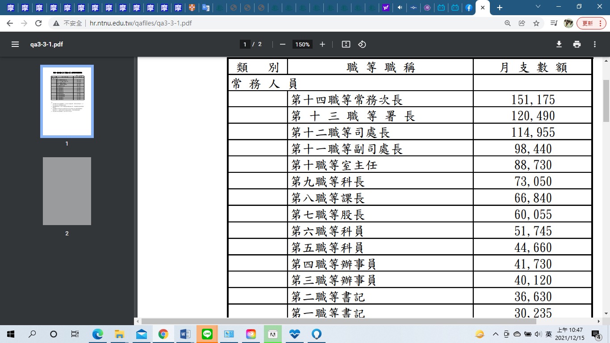The width and height of the screenshot is (610, 343).
Task: Click the zoom in plus icon
Action: click(322, 44)
